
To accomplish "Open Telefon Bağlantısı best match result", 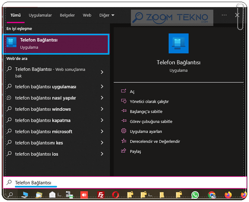I will click(56, 44).
